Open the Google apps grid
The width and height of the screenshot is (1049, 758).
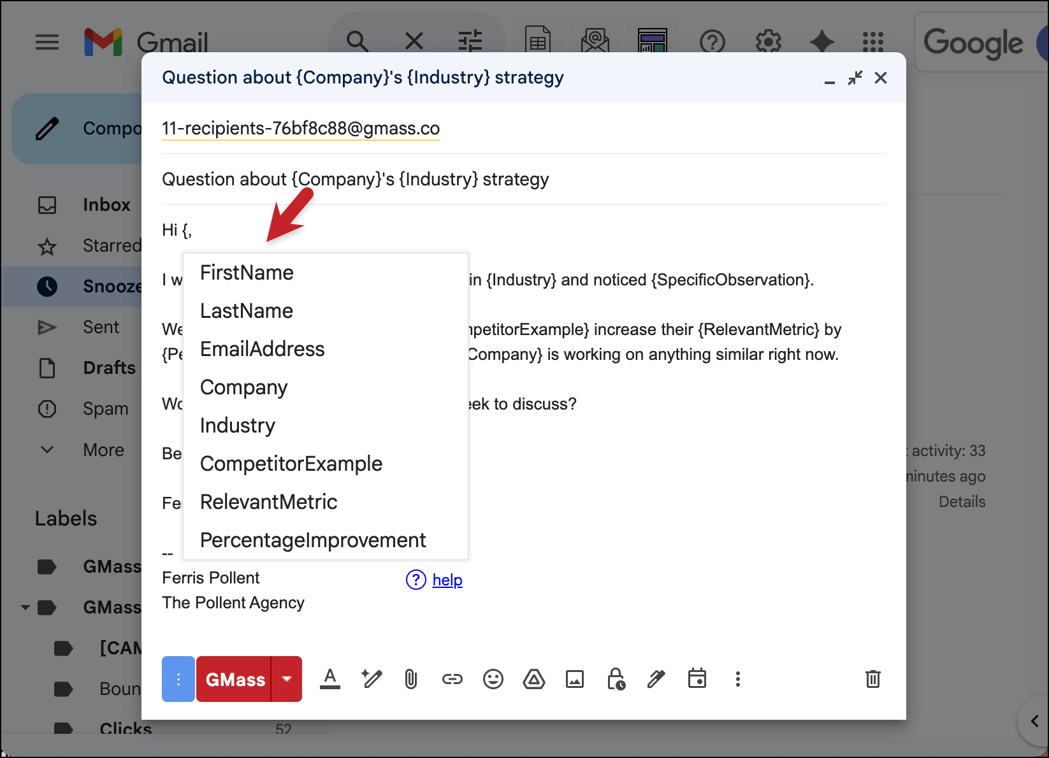point(873,42)
